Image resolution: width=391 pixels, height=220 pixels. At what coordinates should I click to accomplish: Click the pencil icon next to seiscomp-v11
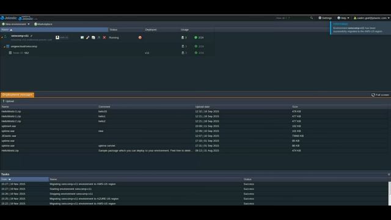[31, 36]
